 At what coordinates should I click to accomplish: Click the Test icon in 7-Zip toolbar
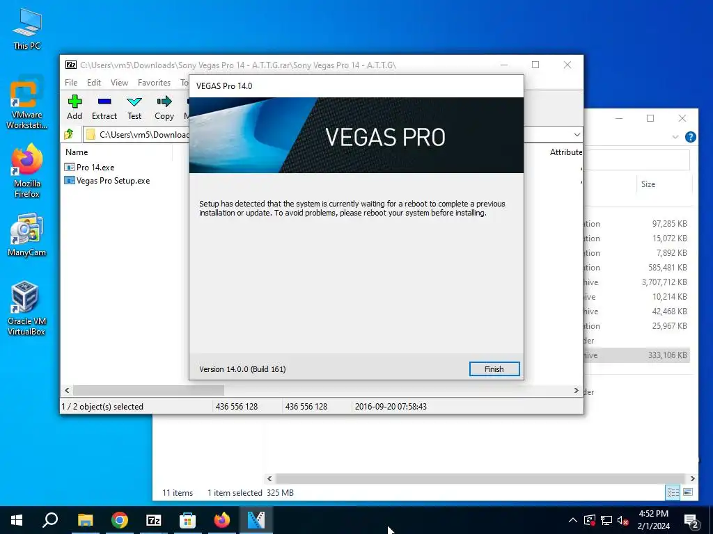click(x=134, y=107)
